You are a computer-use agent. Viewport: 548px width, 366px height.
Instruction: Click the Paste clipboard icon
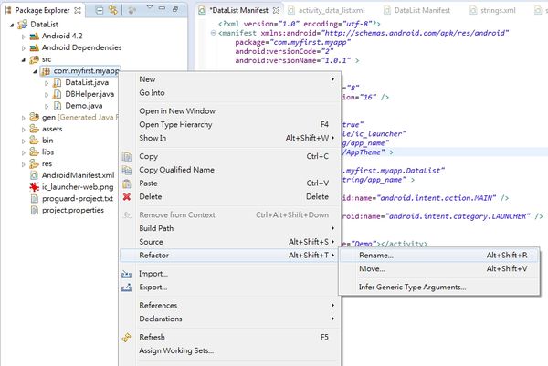[127, 183]
